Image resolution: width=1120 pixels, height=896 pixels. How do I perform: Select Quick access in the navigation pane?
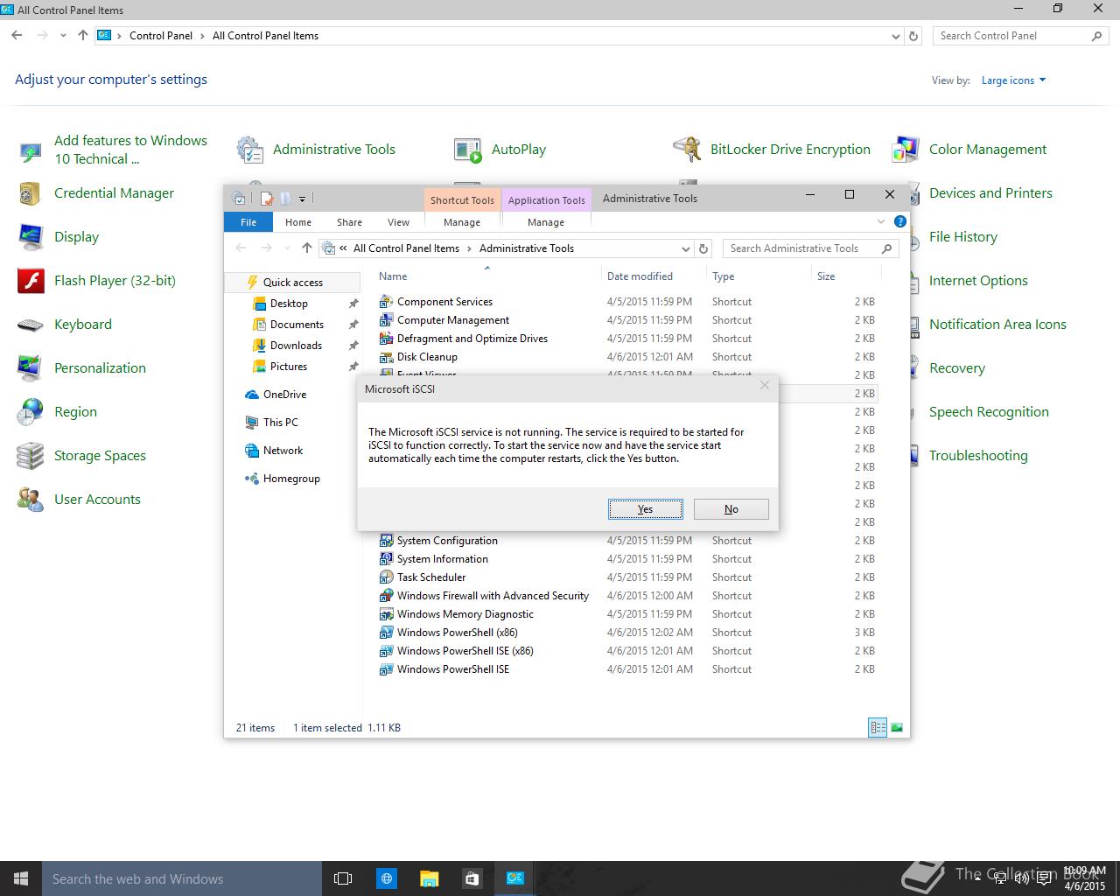pyautogui.click(x=292, y=283)
